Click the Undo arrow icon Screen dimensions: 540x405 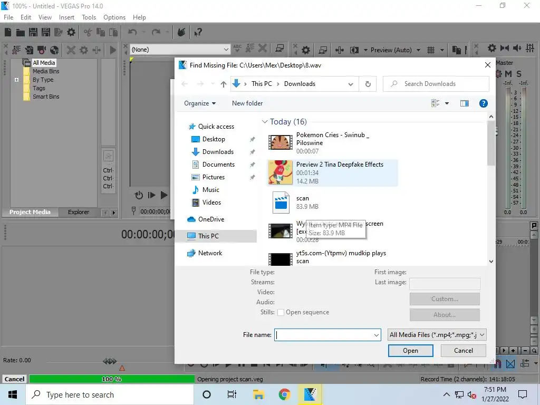(132, 32)
